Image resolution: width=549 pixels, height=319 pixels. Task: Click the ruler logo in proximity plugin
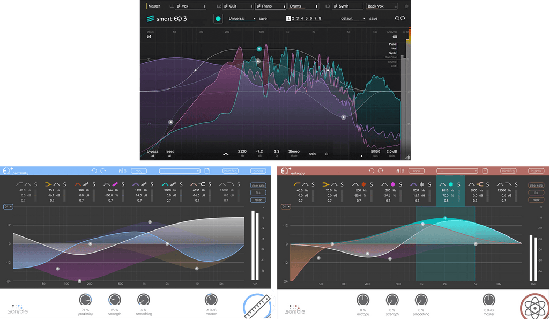click(258, 306)
